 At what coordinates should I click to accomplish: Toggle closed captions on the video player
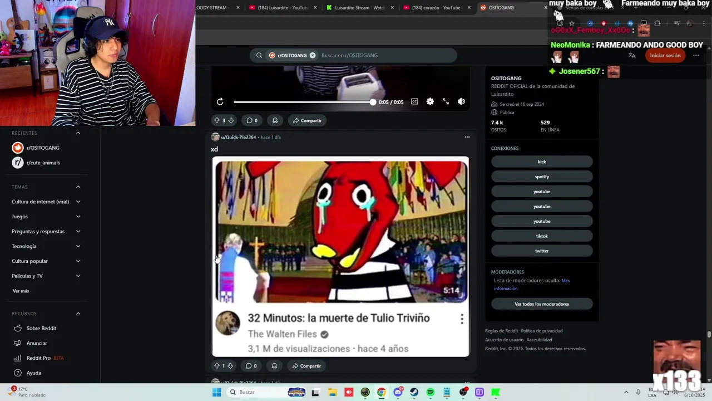coord(414,101)
